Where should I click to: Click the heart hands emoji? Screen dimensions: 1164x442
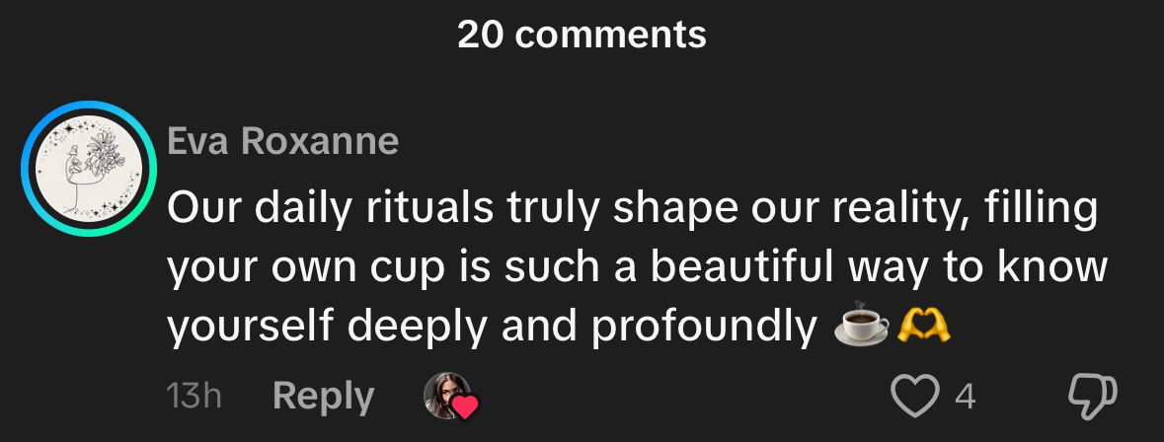pyautogui.click(x=922, y=328)
